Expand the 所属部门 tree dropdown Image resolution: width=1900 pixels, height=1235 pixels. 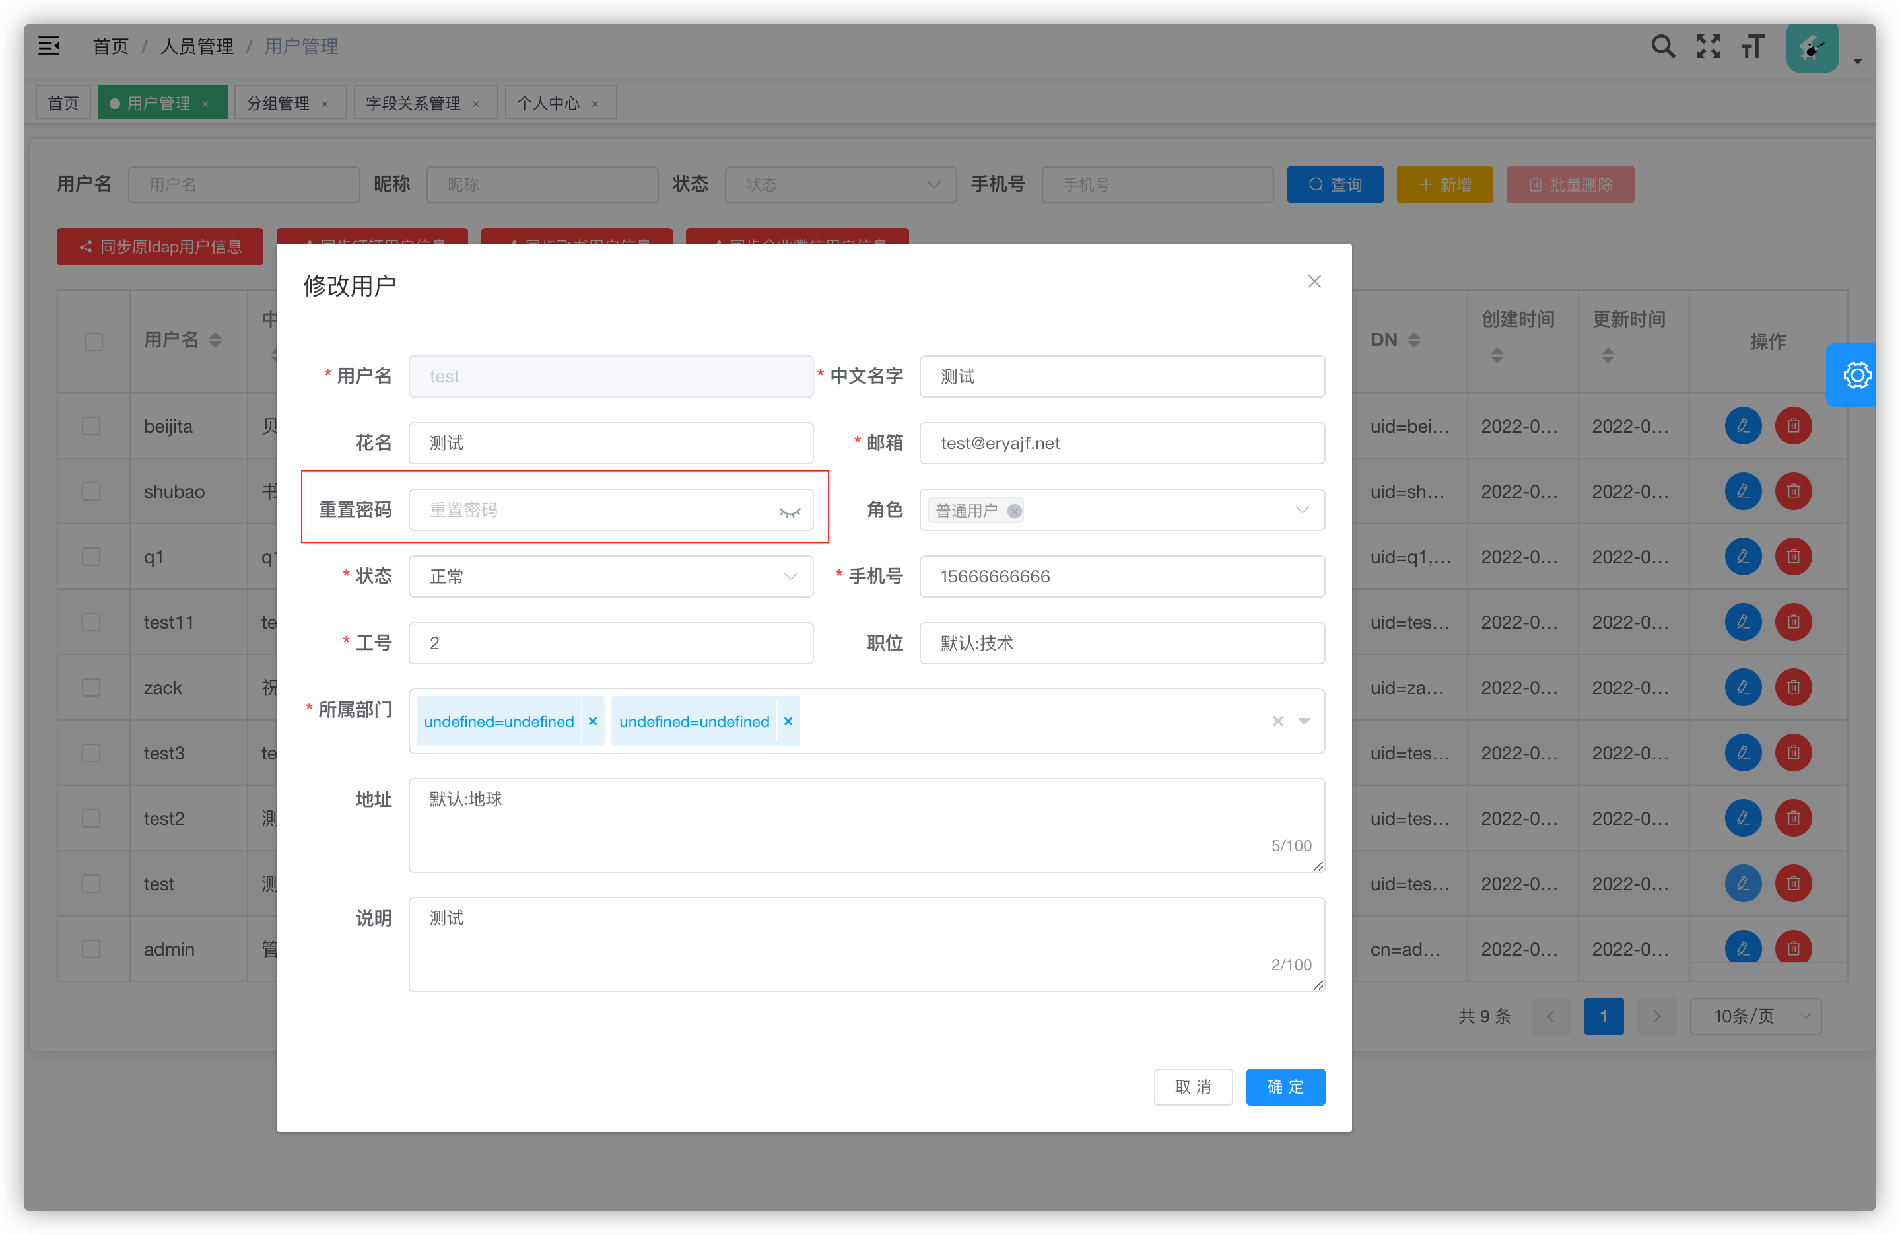click(x=1304, y=721)
